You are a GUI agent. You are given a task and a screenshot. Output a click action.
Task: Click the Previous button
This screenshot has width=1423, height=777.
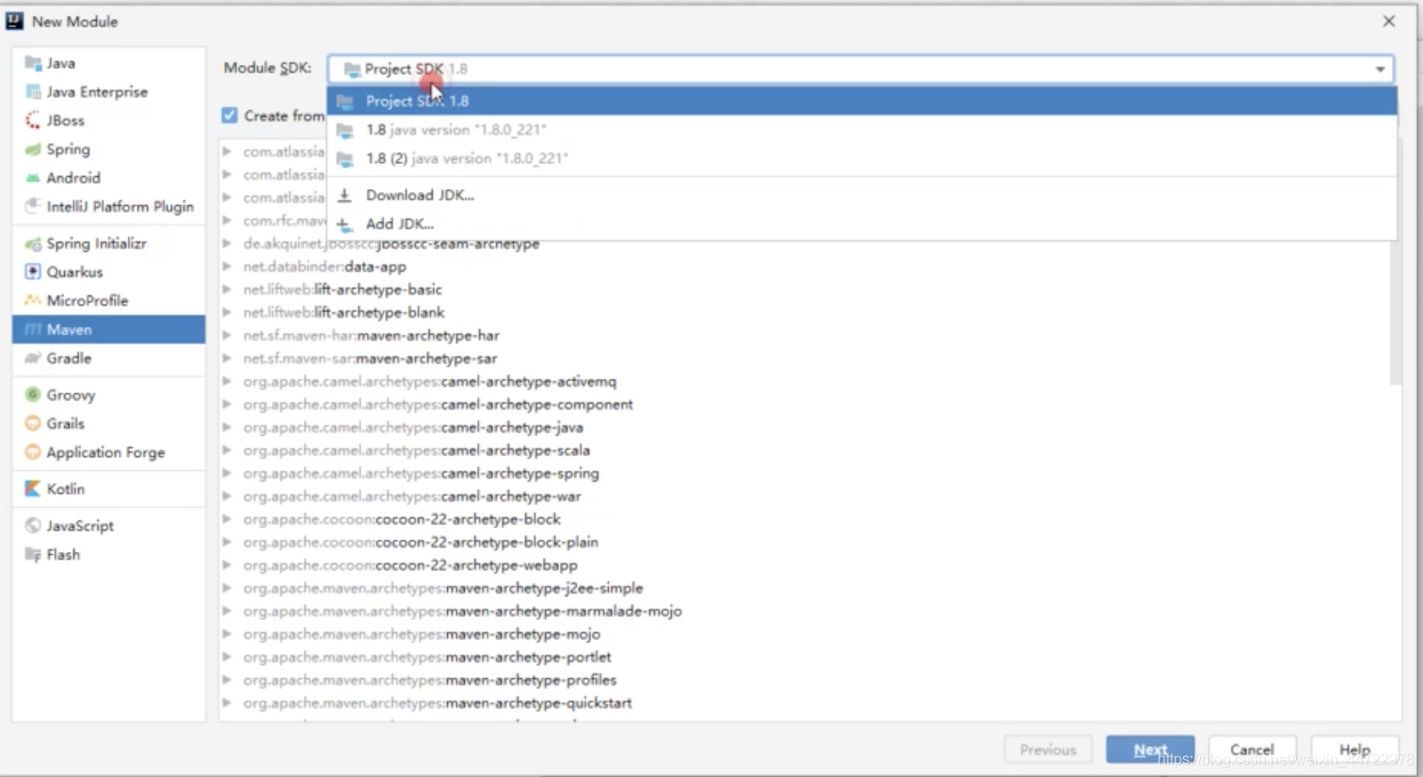click(x=1047, y=750)
